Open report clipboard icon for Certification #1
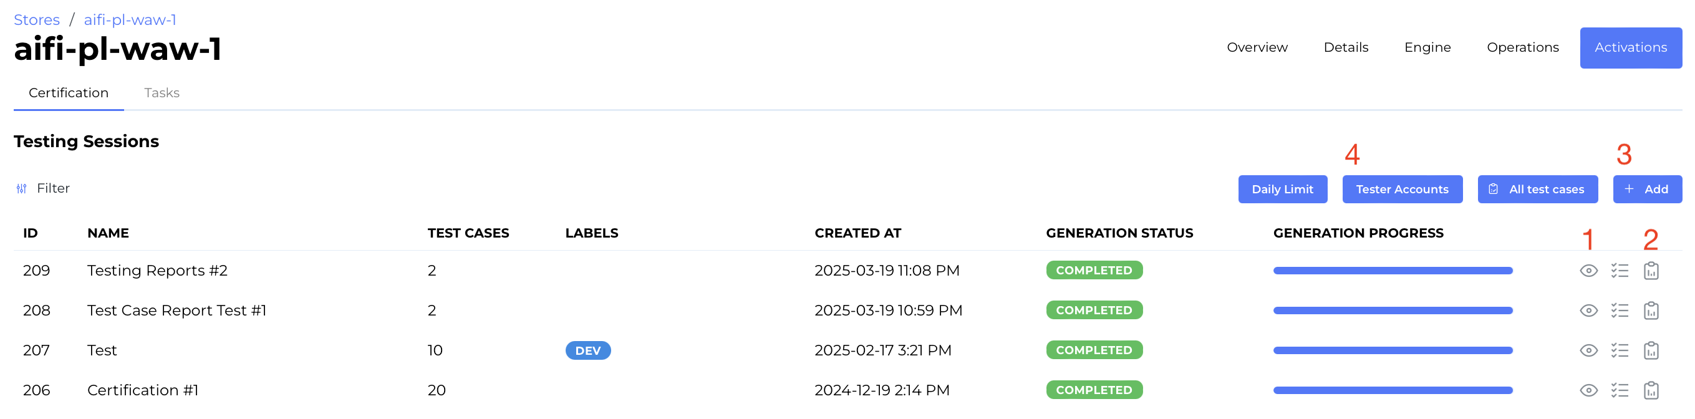The image size is (1695, 419). pos(1650,390)
